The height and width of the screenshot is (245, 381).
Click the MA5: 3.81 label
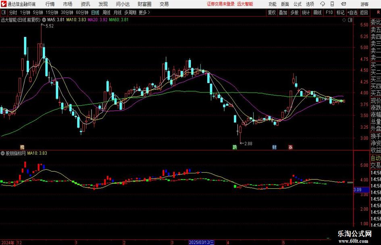56,20
